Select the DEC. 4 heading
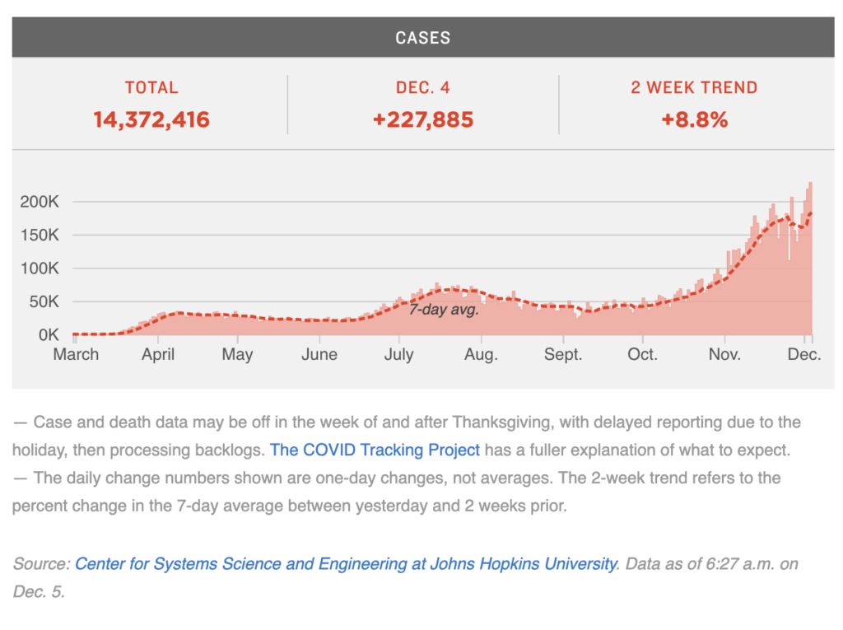This screenshot has height=630, width=843. tap(422, 87)
